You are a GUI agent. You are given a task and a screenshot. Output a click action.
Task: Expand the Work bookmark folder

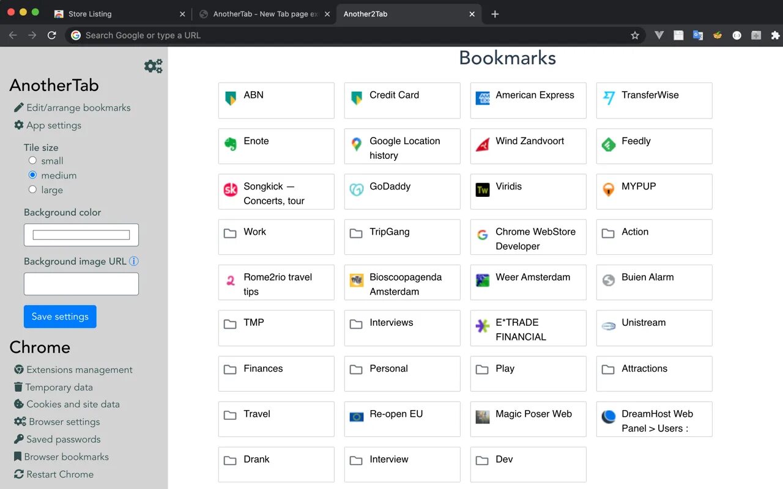[x=276, y=237]
